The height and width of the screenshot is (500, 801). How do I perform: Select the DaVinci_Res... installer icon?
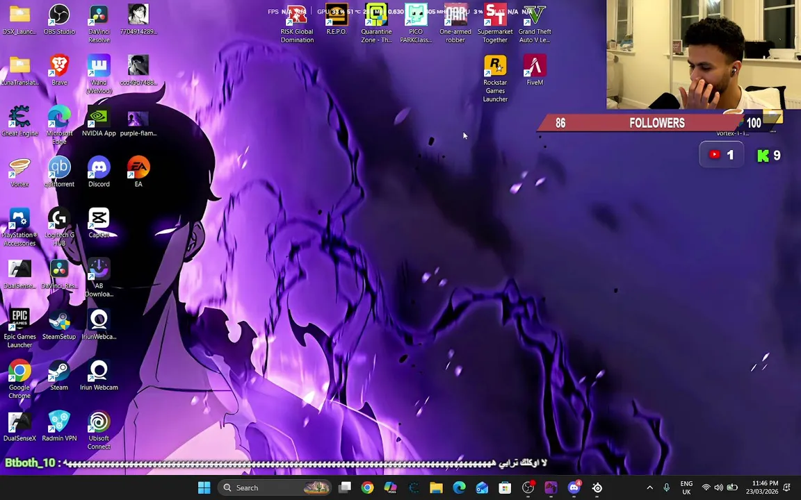tap(59, 274)
